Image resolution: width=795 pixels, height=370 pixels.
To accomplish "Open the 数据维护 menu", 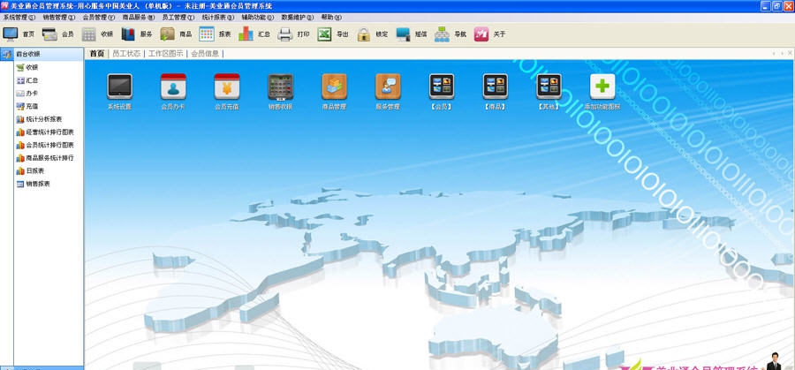I will pyautogui.click(x=298, y=18).
